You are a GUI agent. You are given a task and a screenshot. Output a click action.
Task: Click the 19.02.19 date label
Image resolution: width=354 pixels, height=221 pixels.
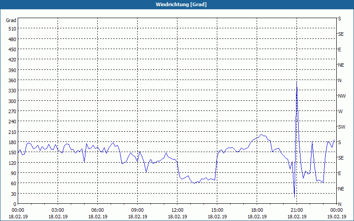click(337, 217)
